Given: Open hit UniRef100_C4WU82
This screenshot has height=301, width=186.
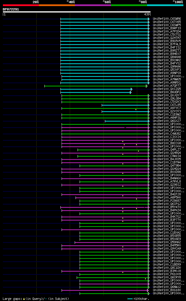Looking at the screenshot, I should (167, 134).
